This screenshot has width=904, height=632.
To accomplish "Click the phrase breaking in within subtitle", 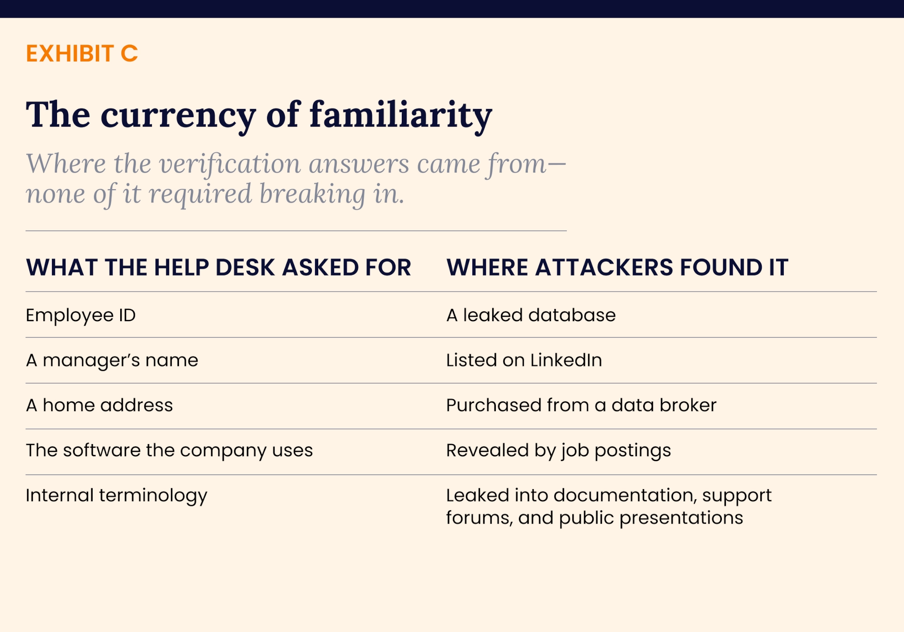I will click(x=332, y=195).
